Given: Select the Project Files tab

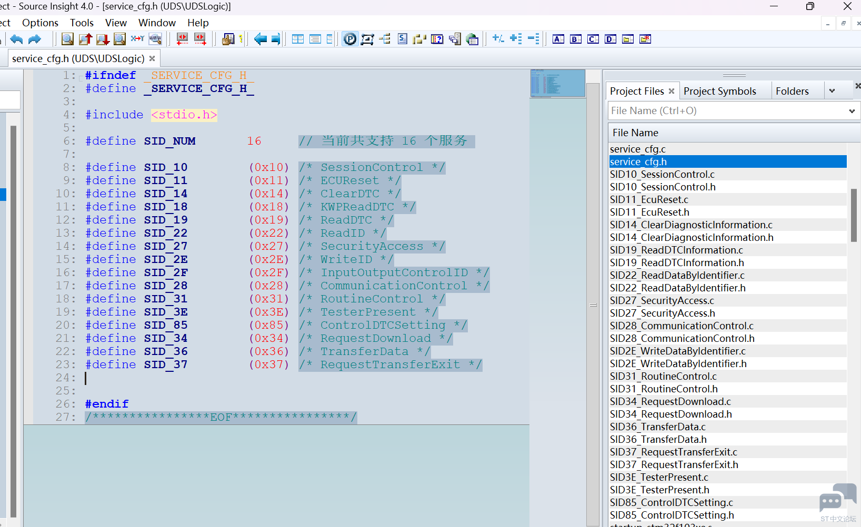Looking at the screenshot, I should coord(637,91).
